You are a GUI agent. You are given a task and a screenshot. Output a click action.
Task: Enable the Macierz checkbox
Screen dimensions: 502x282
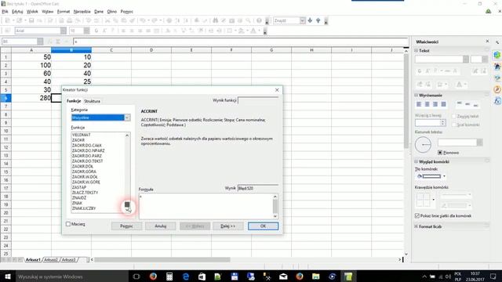[x=68, y=224]
